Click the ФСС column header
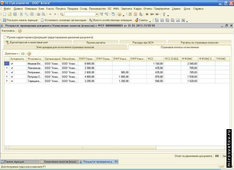Screen dimensions: 234x170 [155, 59]
